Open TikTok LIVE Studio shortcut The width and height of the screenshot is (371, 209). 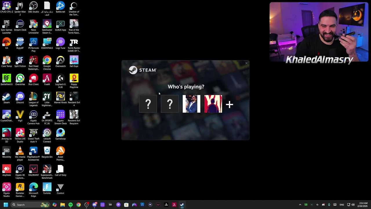click(x=20, y=136)
